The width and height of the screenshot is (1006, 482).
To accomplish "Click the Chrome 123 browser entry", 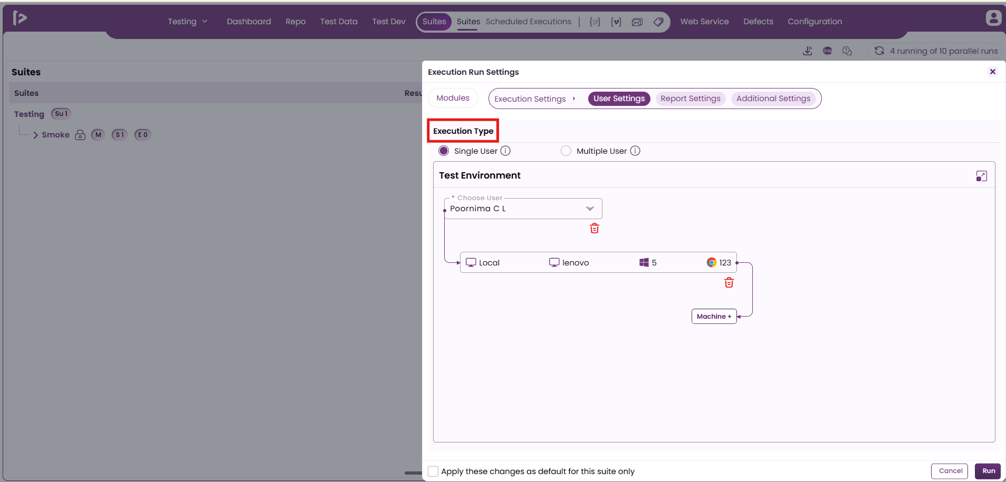I will click(719, 262).
